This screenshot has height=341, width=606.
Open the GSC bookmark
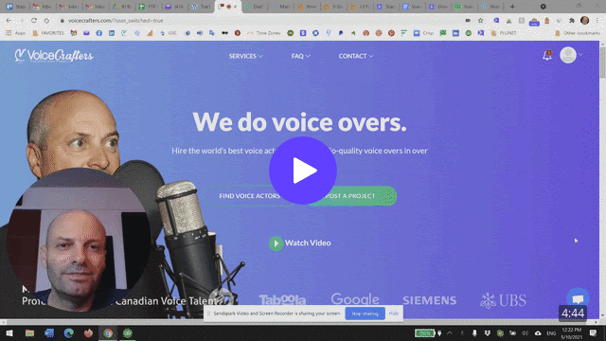click(x=169, y=33)
